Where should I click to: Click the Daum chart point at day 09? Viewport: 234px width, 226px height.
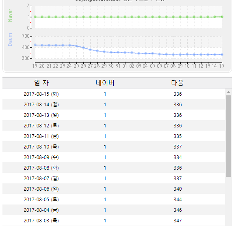pyautogui.click(x=180, y=55)
